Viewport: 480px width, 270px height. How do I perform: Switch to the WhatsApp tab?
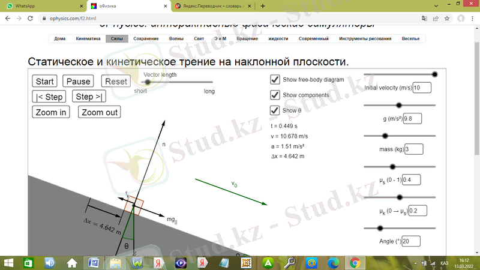click(x=43, y=6)
